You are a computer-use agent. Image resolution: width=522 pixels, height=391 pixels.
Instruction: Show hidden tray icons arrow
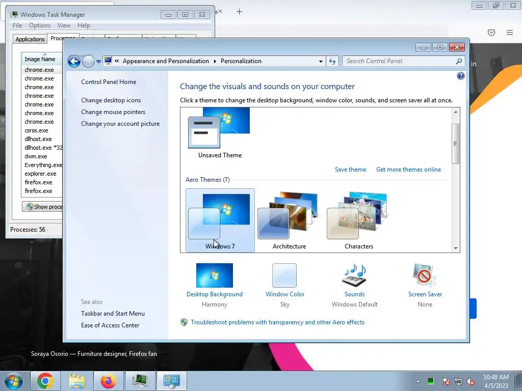click(418, 381)
